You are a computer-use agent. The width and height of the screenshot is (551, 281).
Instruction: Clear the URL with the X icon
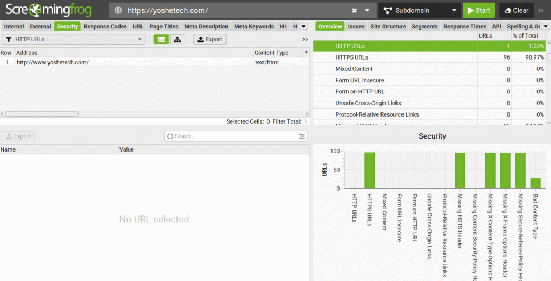355,10
